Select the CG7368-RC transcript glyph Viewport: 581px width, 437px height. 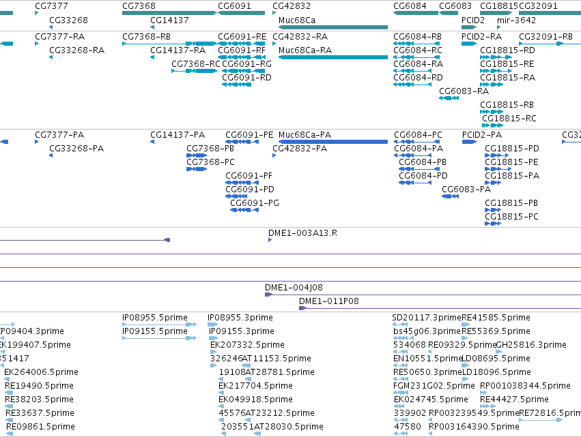194,71
